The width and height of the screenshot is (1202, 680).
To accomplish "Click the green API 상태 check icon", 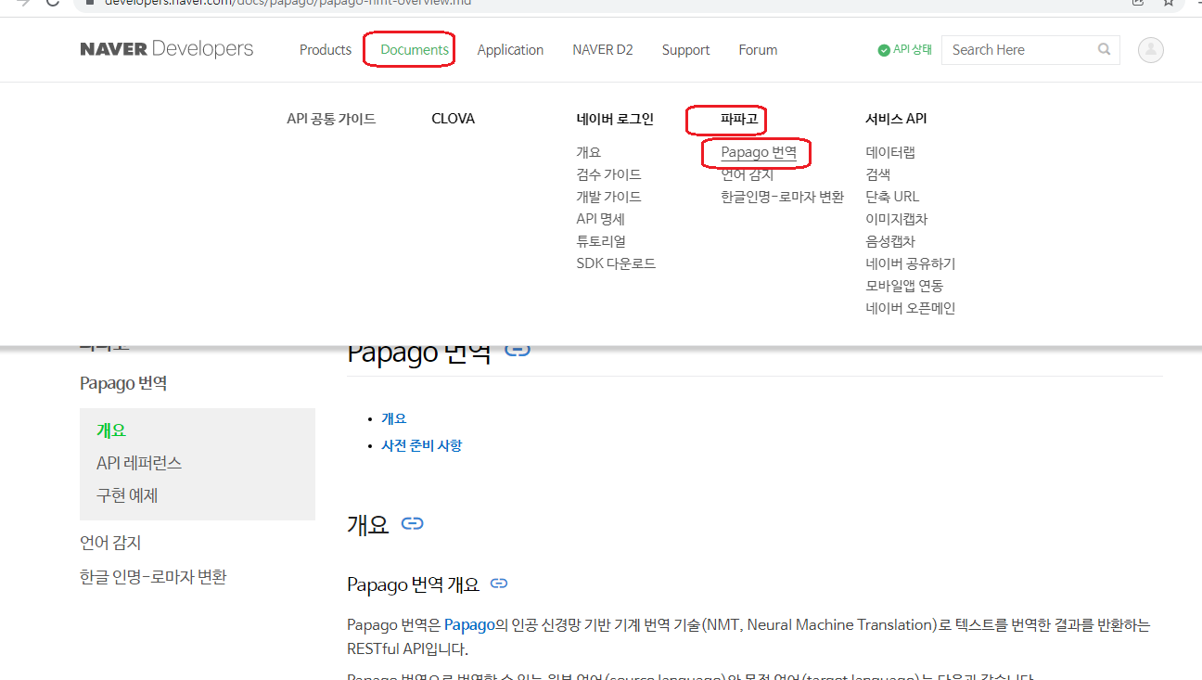I will 884,50.
